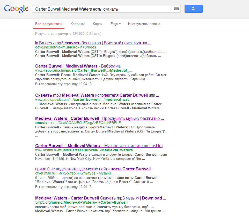Click snippet 'Эту страницу собирал робот'

click(x=132, y=75)
